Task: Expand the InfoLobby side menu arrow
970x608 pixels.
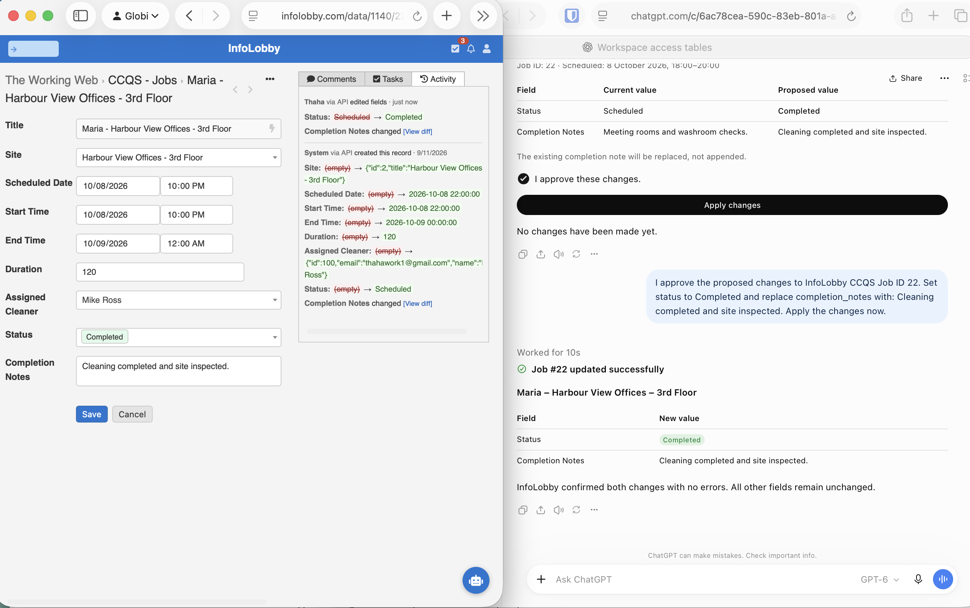Action: click(x=33, y=49)
